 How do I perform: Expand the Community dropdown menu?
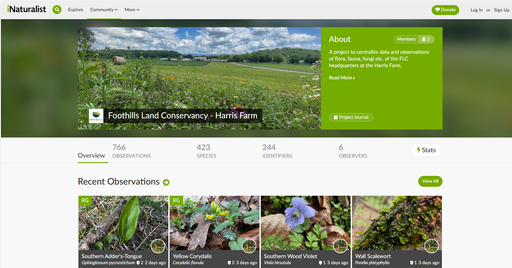click(x=104, y=10)
